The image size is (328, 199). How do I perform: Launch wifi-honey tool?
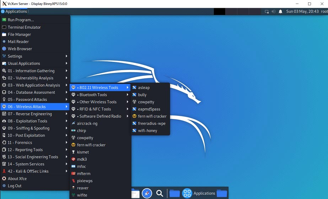click(150, 131)
